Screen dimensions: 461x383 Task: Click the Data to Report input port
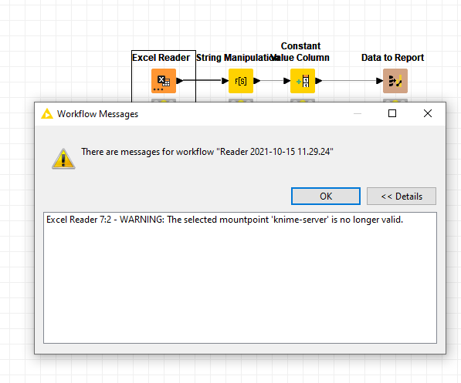point(379,80)
